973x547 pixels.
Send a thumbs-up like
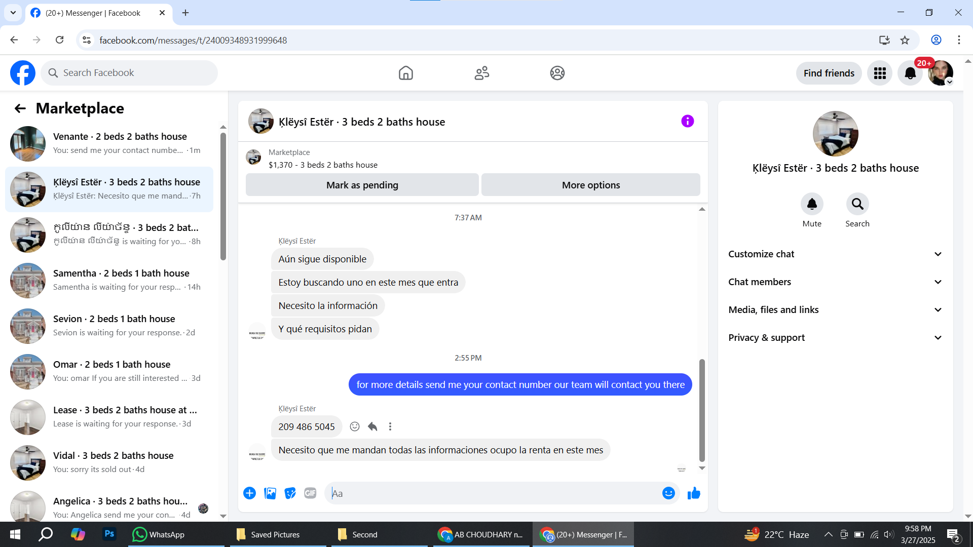click(694, 493)
